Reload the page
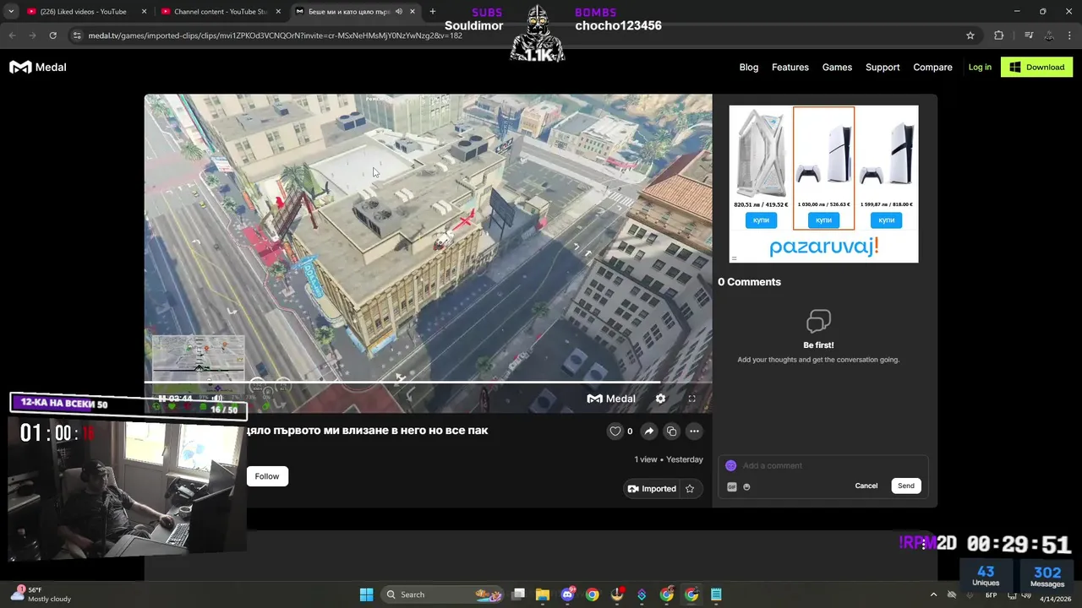1082x608 pixels. pos(52,35)
